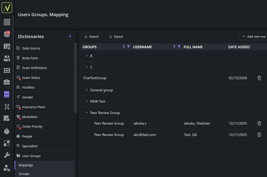
Task: Open the shapes widgets sidebar icon
Action: click(x=7, y=143)
